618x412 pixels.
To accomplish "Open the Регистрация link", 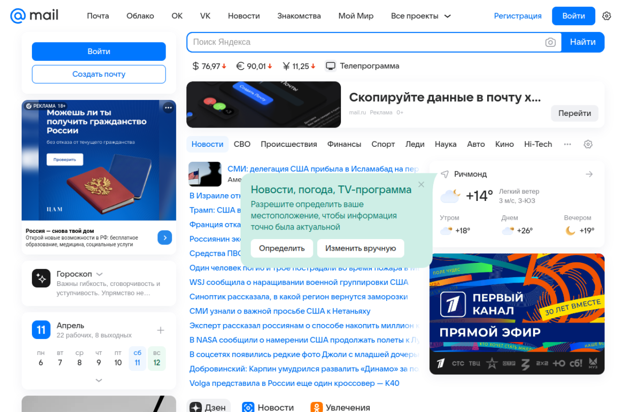I will [518, 16].
